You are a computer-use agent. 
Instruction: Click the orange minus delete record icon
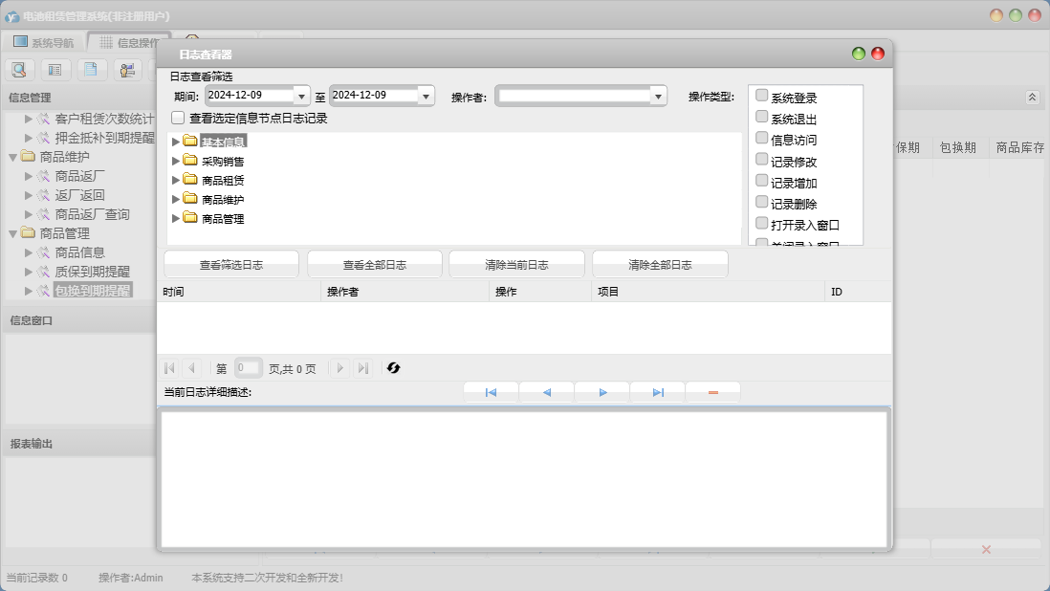[713, 392]
